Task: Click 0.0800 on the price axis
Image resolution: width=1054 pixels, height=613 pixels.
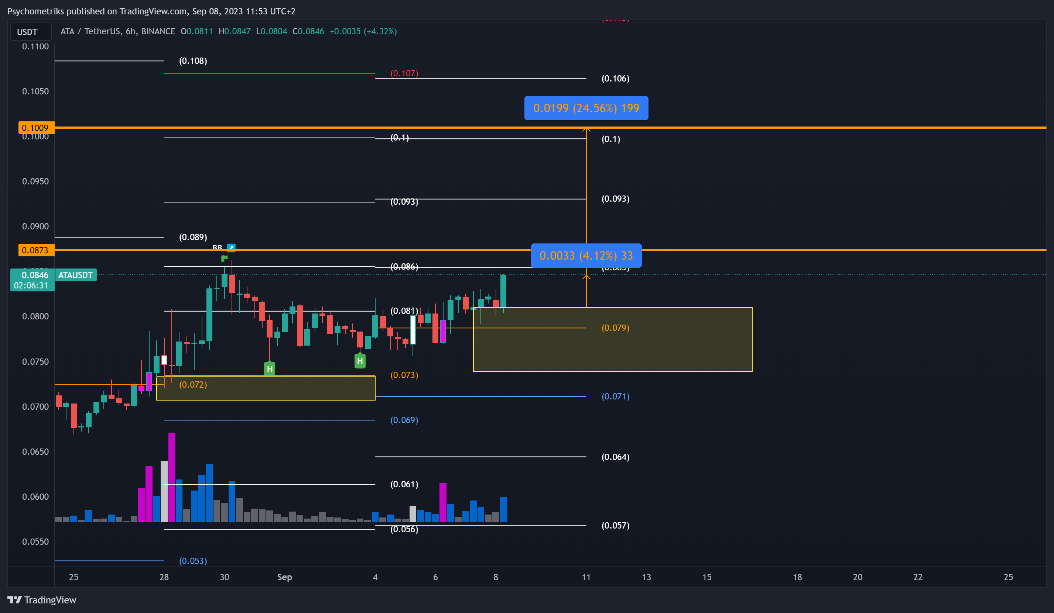Action: pyautogui.click(x=35, y=316)
